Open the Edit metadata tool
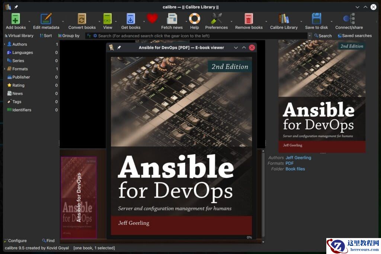 coord(46,19)
